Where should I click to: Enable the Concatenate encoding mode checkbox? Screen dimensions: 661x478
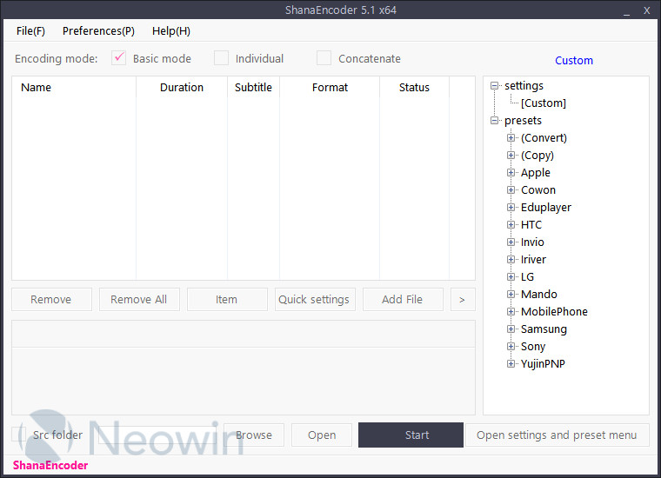[324, 58]
